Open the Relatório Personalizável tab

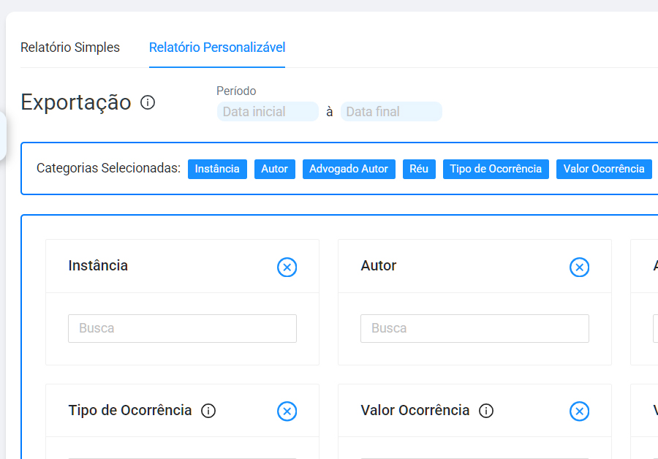point(217,48)
